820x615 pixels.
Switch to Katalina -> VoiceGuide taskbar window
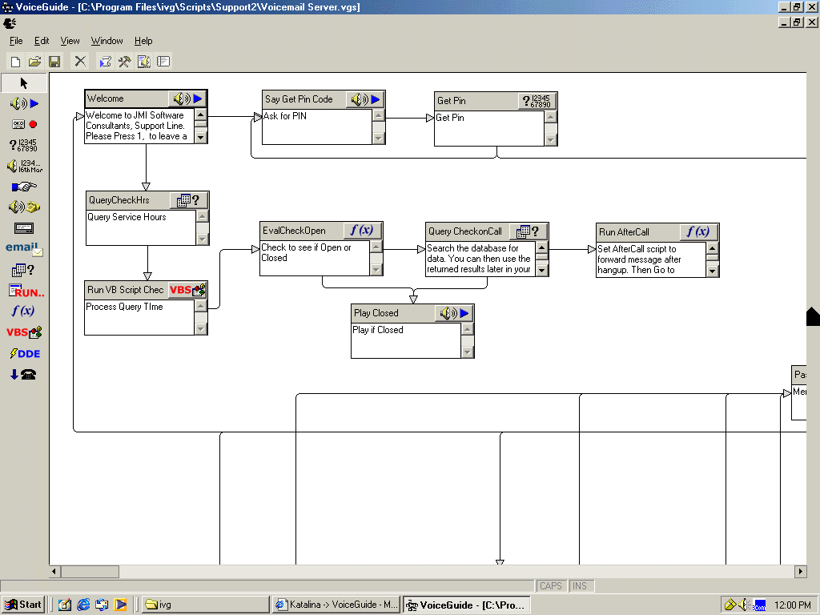click(336, 605)
